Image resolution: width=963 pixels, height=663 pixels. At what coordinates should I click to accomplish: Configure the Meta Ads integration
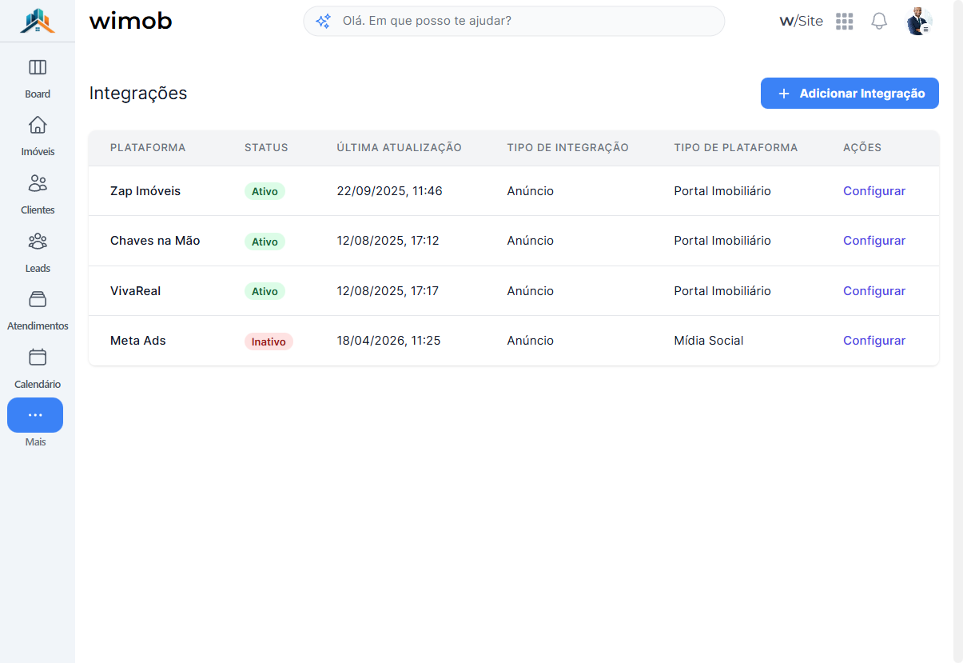click(x=874, y=341)
